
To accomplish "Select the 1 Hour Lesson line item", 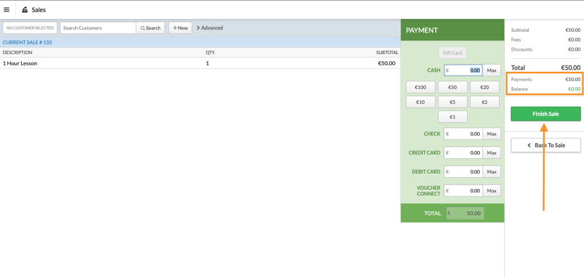I will click(x=20, y=63).
